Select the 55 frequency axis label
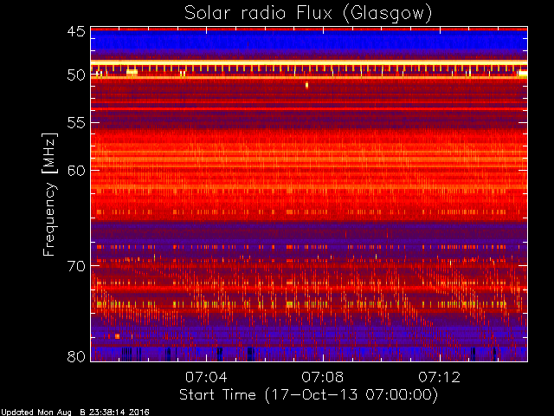The height and width of the screenshot is (416, 554). pos(76,123)
